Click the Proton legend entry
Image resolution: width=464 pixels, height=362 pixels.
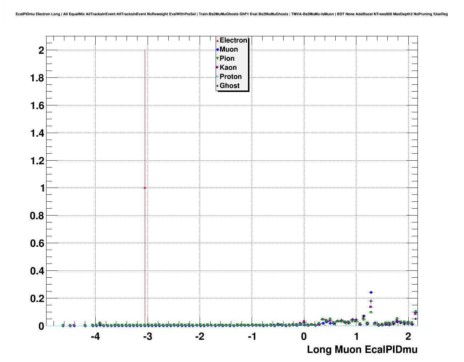(229, 77)
